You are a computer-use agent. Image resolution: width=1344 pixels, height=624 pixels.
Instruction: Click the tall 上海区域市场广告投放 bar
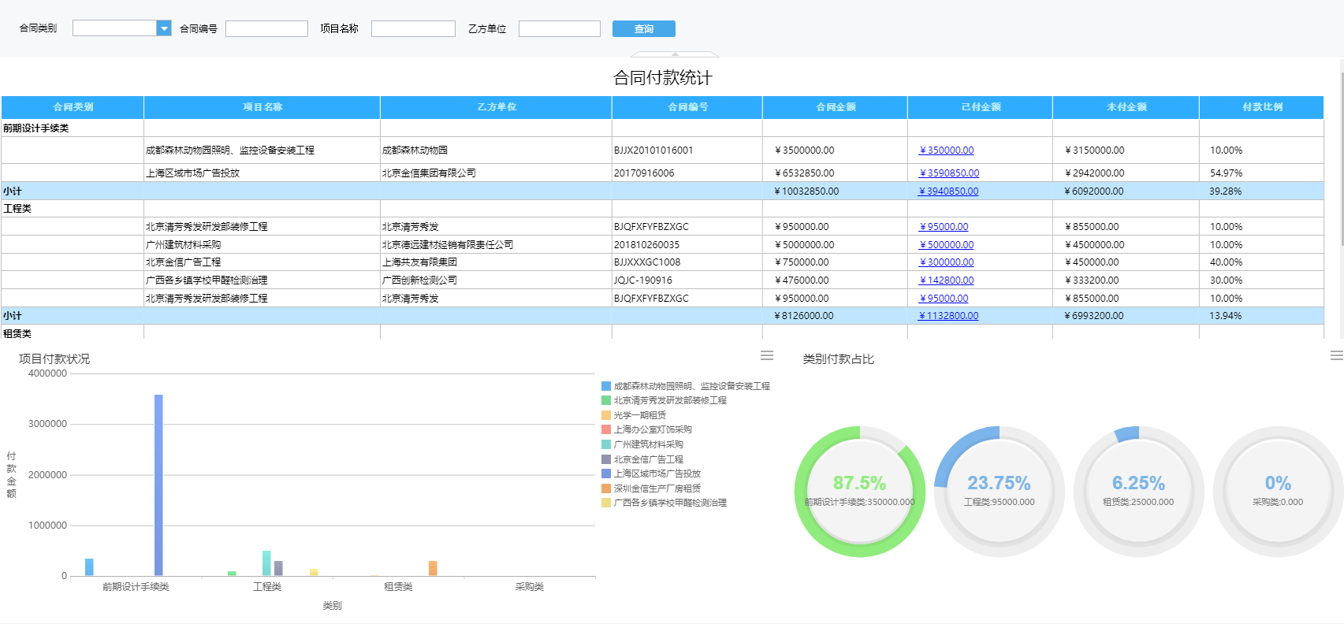(x=158, y=485)
